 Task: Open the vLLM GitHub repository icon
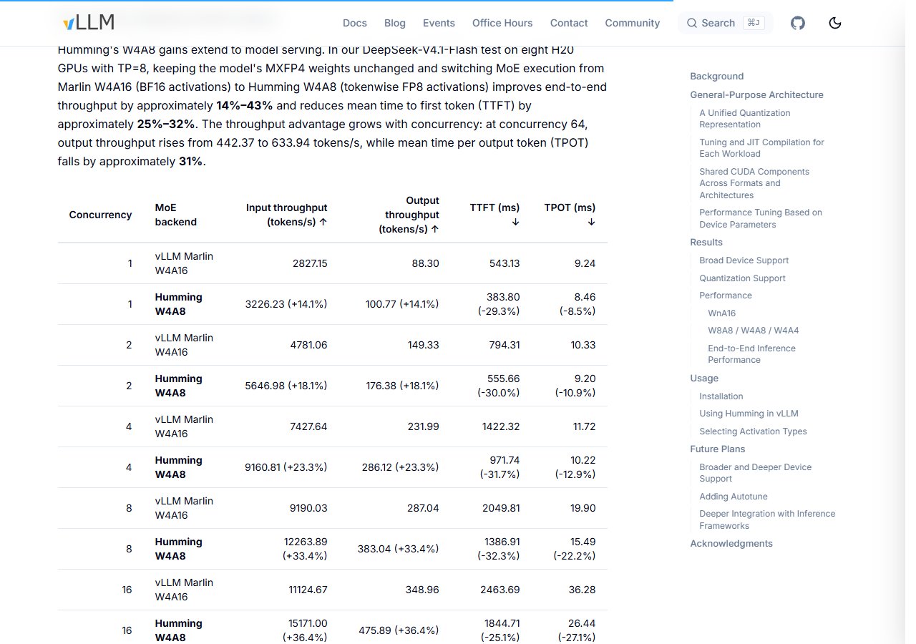[x=798, y=23]
